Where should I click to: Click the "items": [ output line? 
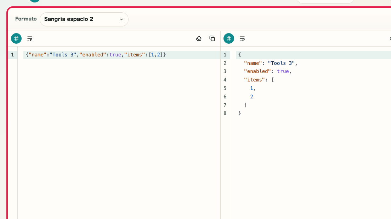click(259, 80)
